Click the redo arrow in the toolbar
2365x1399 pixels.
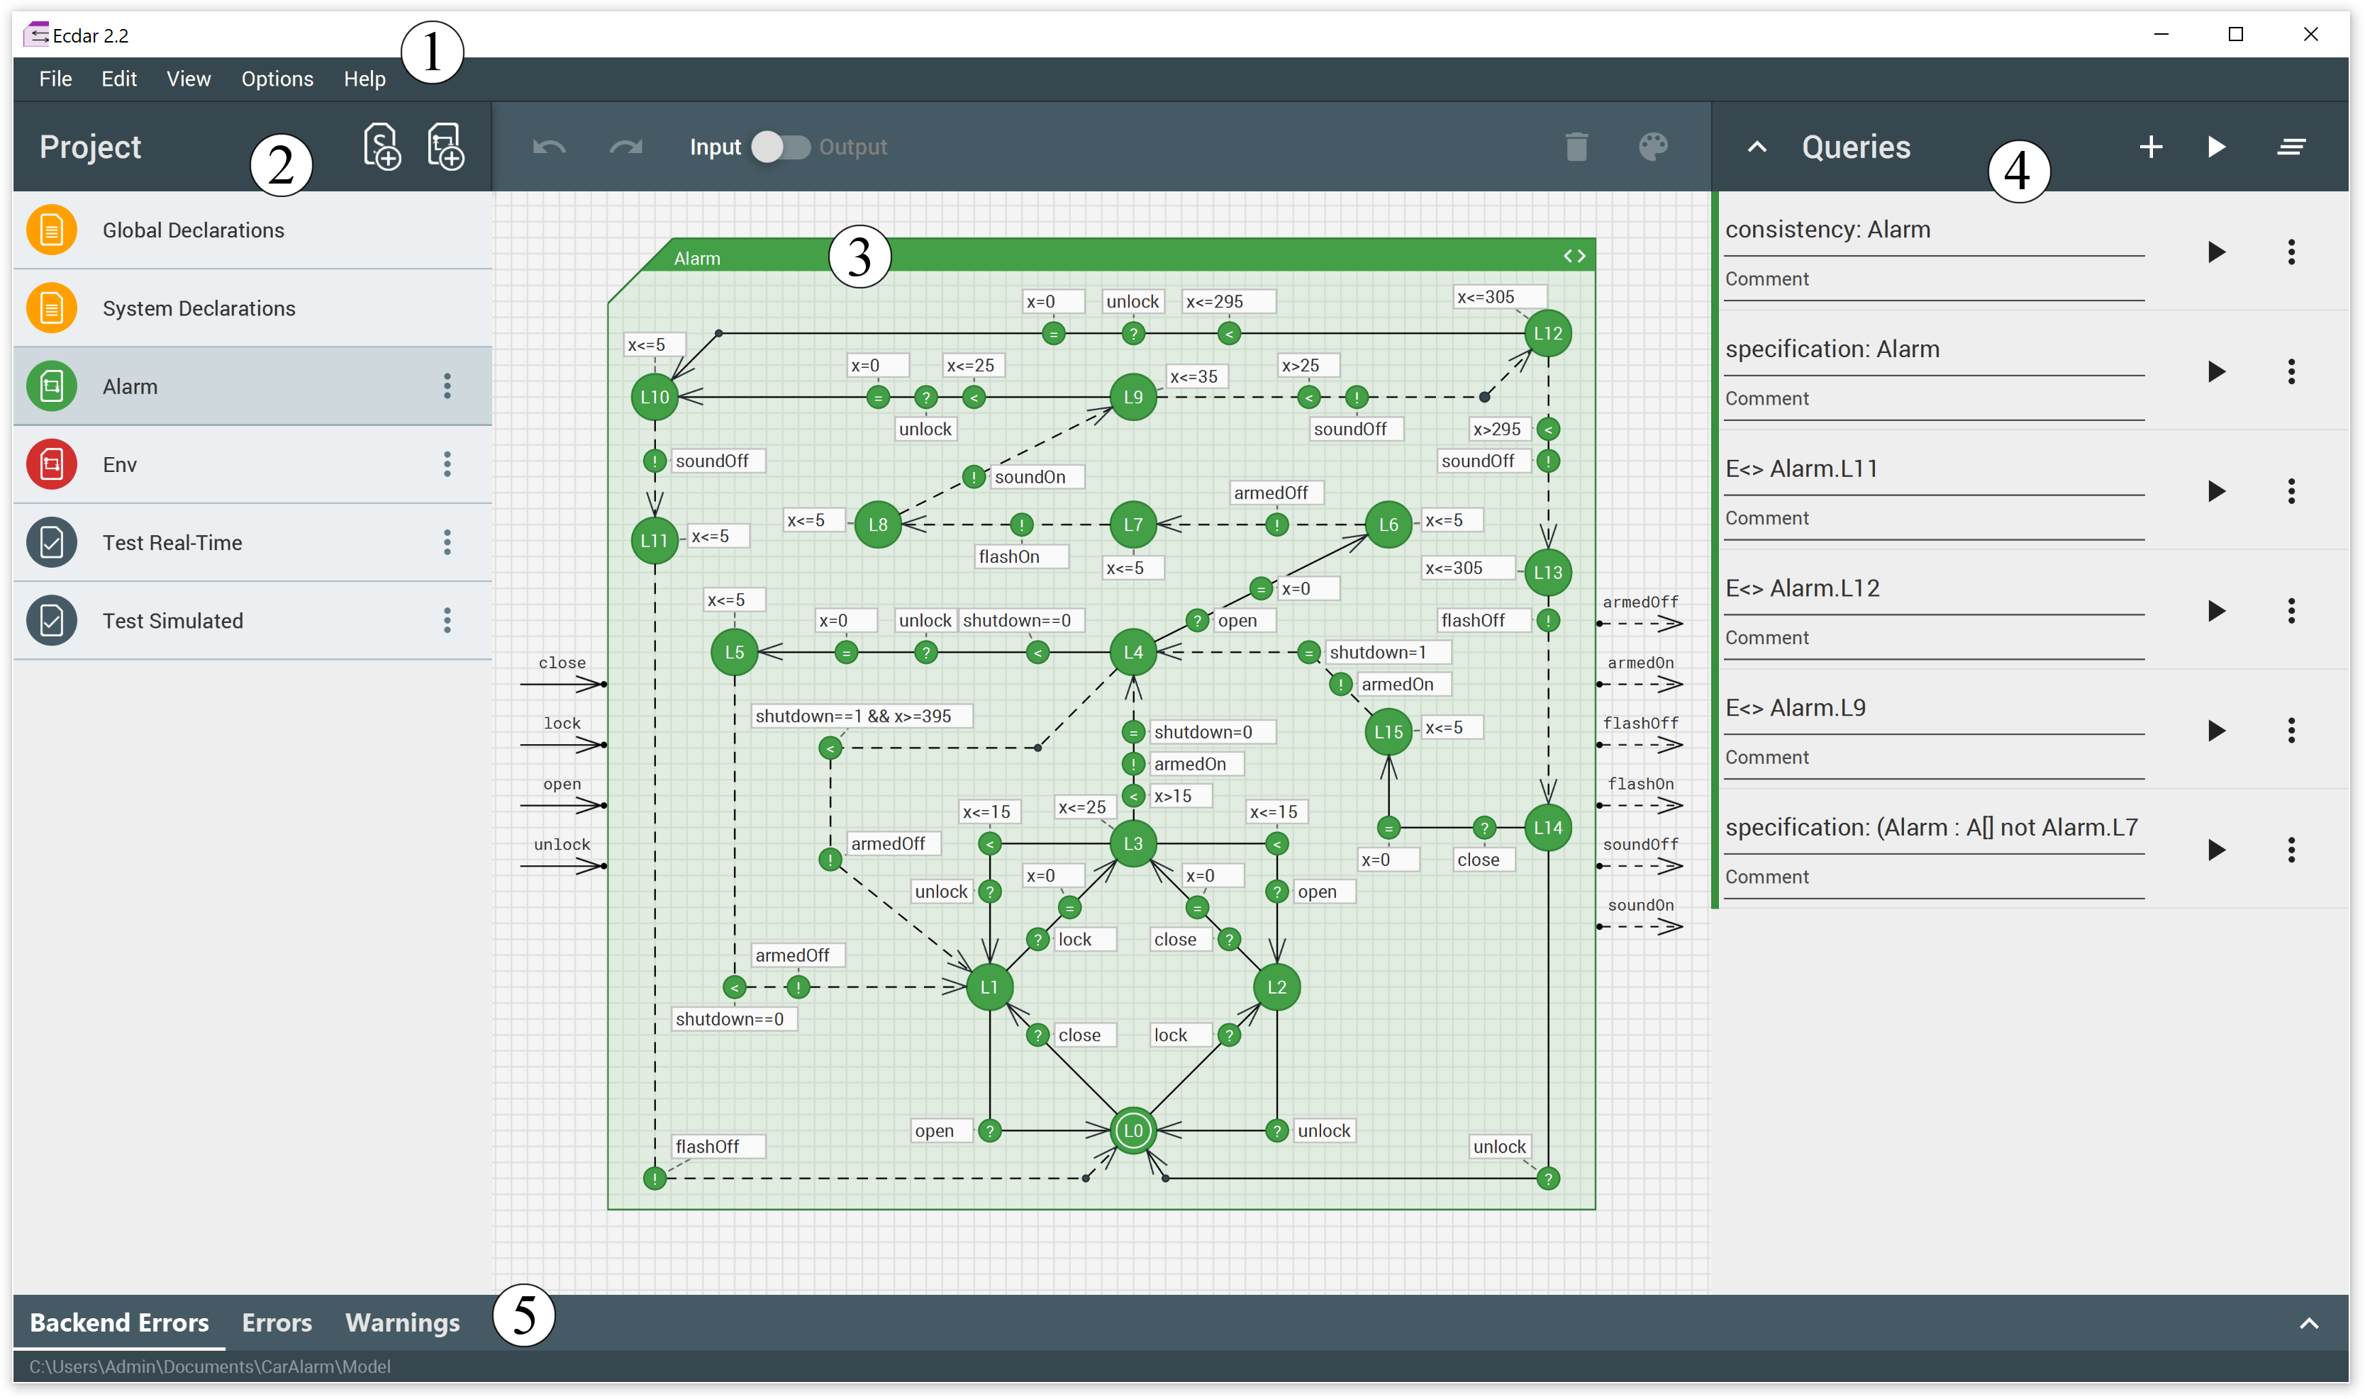click(626, 147)
